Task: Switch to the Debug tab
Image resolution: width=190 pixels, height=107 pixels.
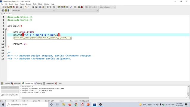Action: pyautogui.click(x=38, y=84)
